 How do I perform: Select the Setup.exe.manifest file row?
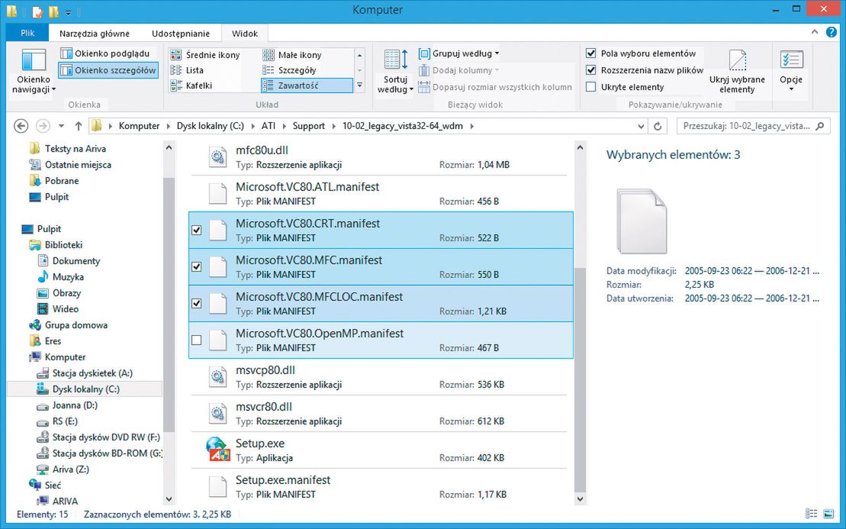(379, 486)
